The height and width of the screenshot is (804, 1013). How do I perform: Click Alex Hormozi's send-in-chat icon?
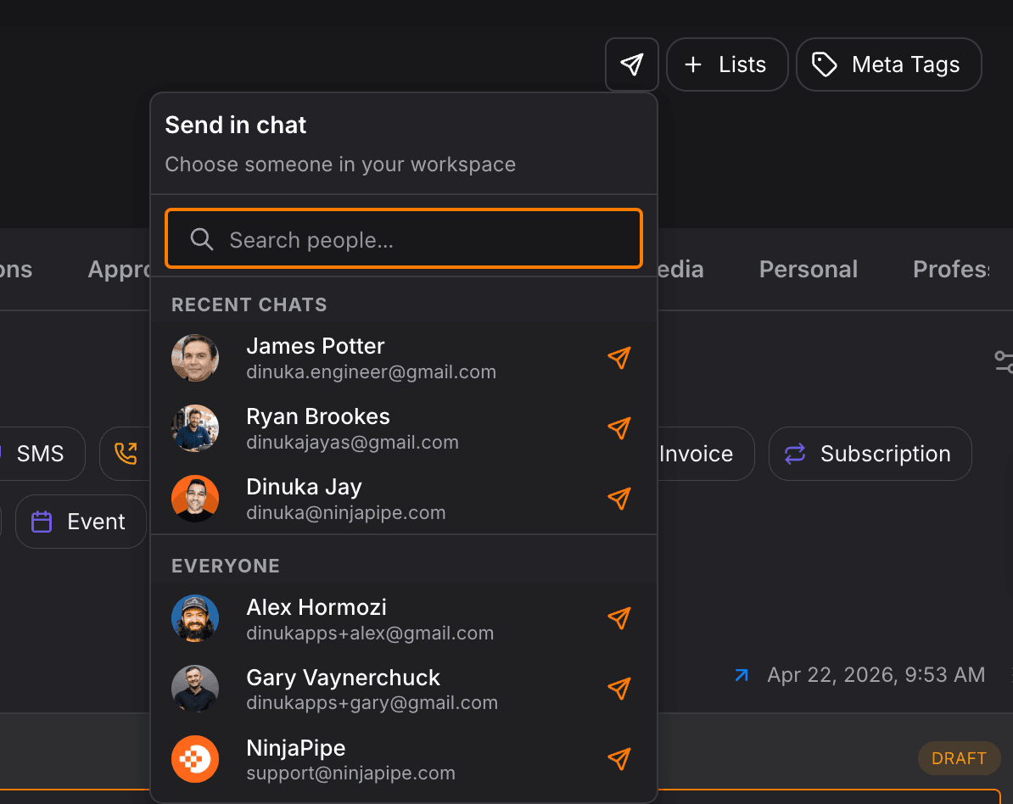coord(618,618)
